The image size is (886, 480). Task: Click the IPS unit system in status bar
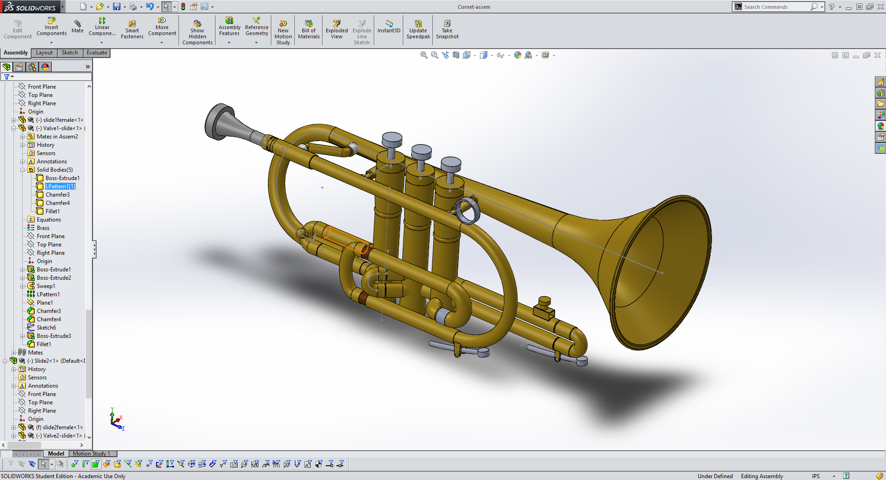pos(816,476)
